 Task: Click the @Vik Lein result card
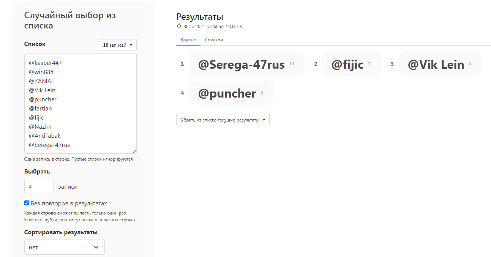coord(436,65)
